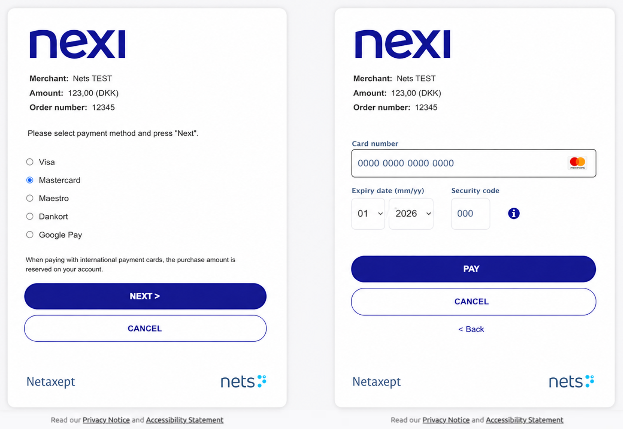The height and width of the screenshot is (429, 623).
Task: Click the Mastercard logo in card field
Action: pyautogui.click(x=577, y=163)
